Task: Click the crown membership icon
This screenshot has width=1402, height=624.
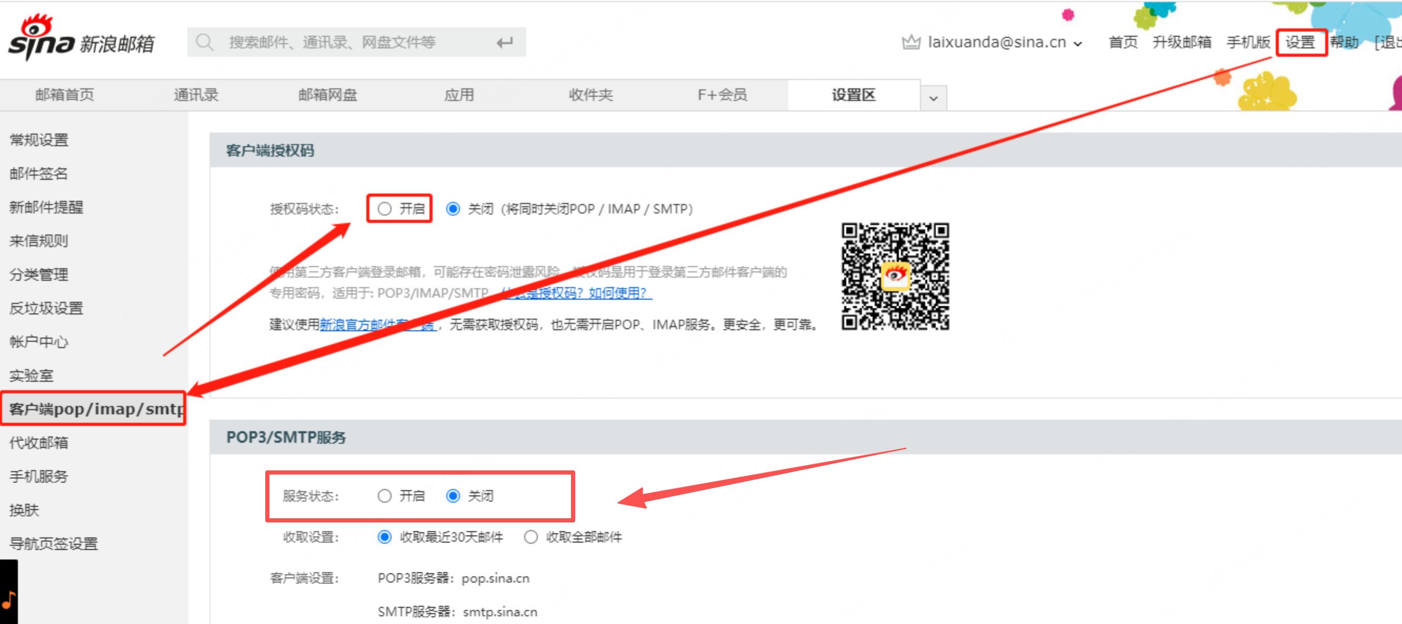Action: click(910, 42)
